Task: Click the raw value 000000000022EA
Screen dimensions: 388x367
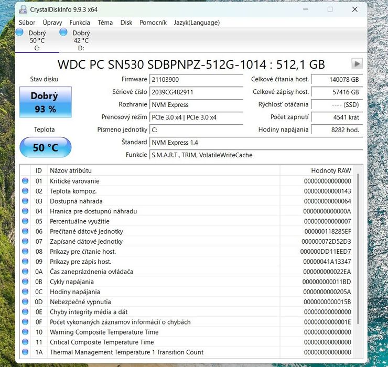Action: pos(327,272)
